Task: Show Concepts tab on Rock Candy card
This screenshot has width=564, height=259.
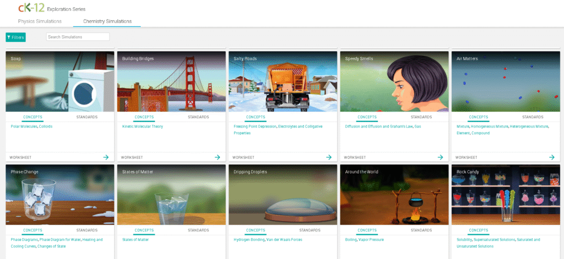Action: click(x=479, y=230)
